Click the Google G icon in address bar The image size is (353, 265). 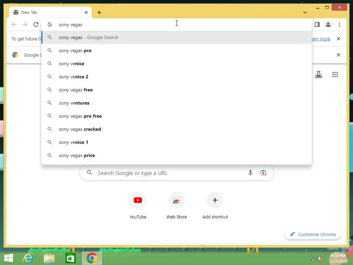click(50, 24)
